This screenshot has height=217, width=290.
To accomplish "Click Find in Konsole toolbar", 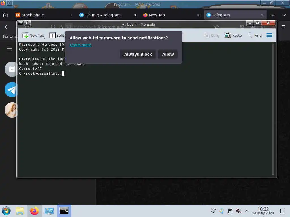I will [255, 35].
